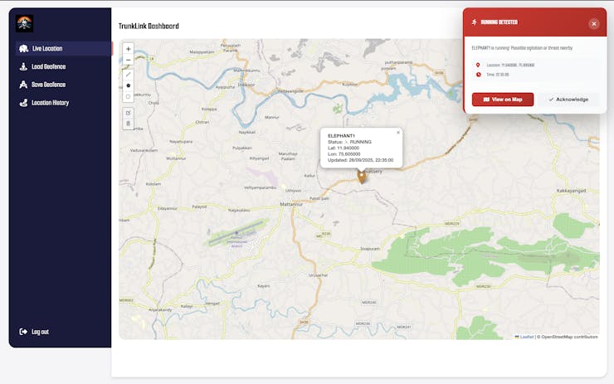Log out of the dashboard

(x=35, y=332)
